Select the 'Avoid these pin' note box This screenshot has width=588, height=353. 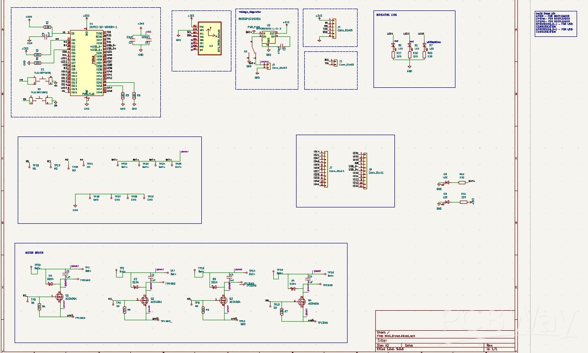[x=555, y=24]
